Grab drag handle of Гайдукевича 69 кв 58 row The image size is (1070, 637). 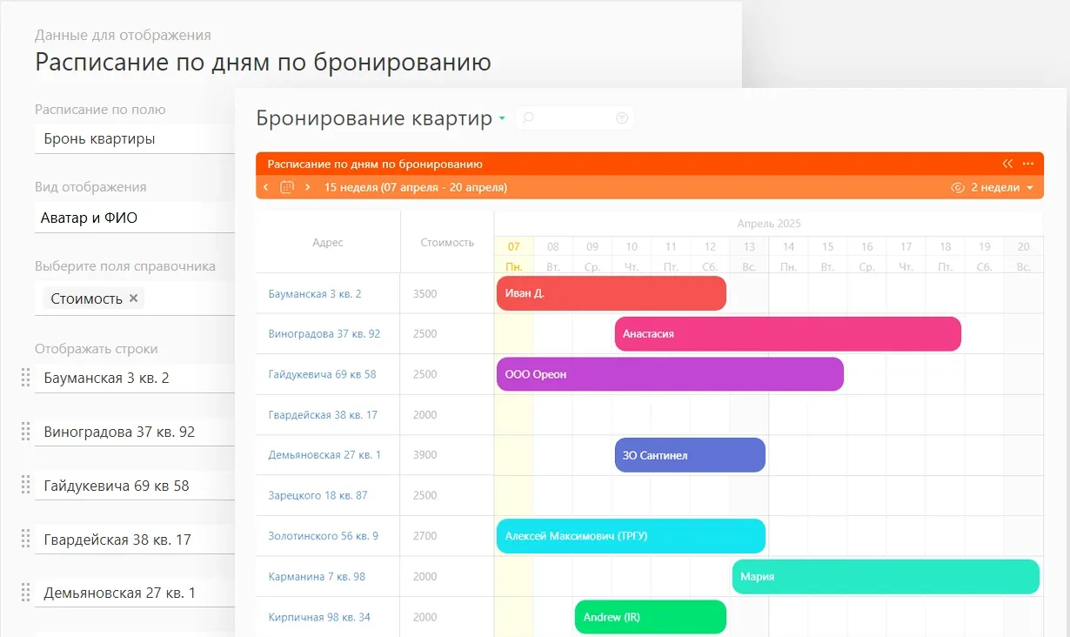(x=25, y=486)
